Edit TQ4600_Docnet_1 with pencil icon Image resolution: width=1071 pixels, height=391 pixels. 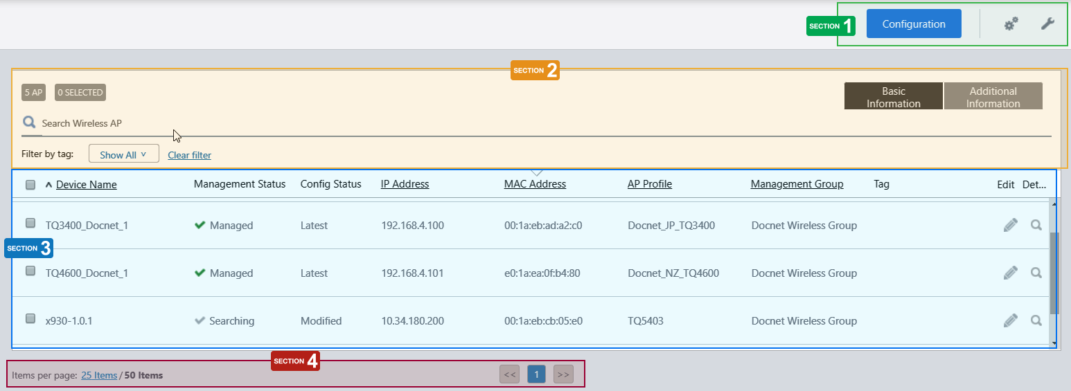[1011, 273]
